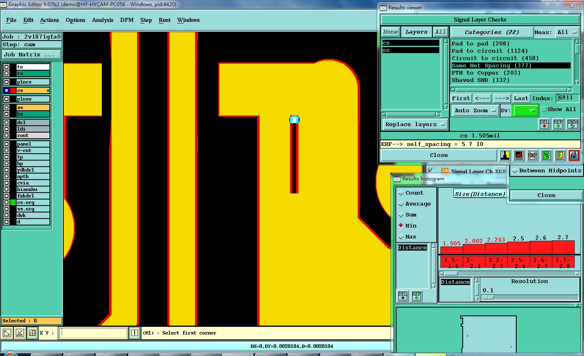Open the Edit menu
This screenshot has width=584, height=356.
(28, 20)
